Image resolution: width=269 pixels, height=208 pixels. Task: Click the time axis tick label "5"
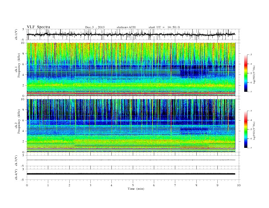click(x=133, y=185)
